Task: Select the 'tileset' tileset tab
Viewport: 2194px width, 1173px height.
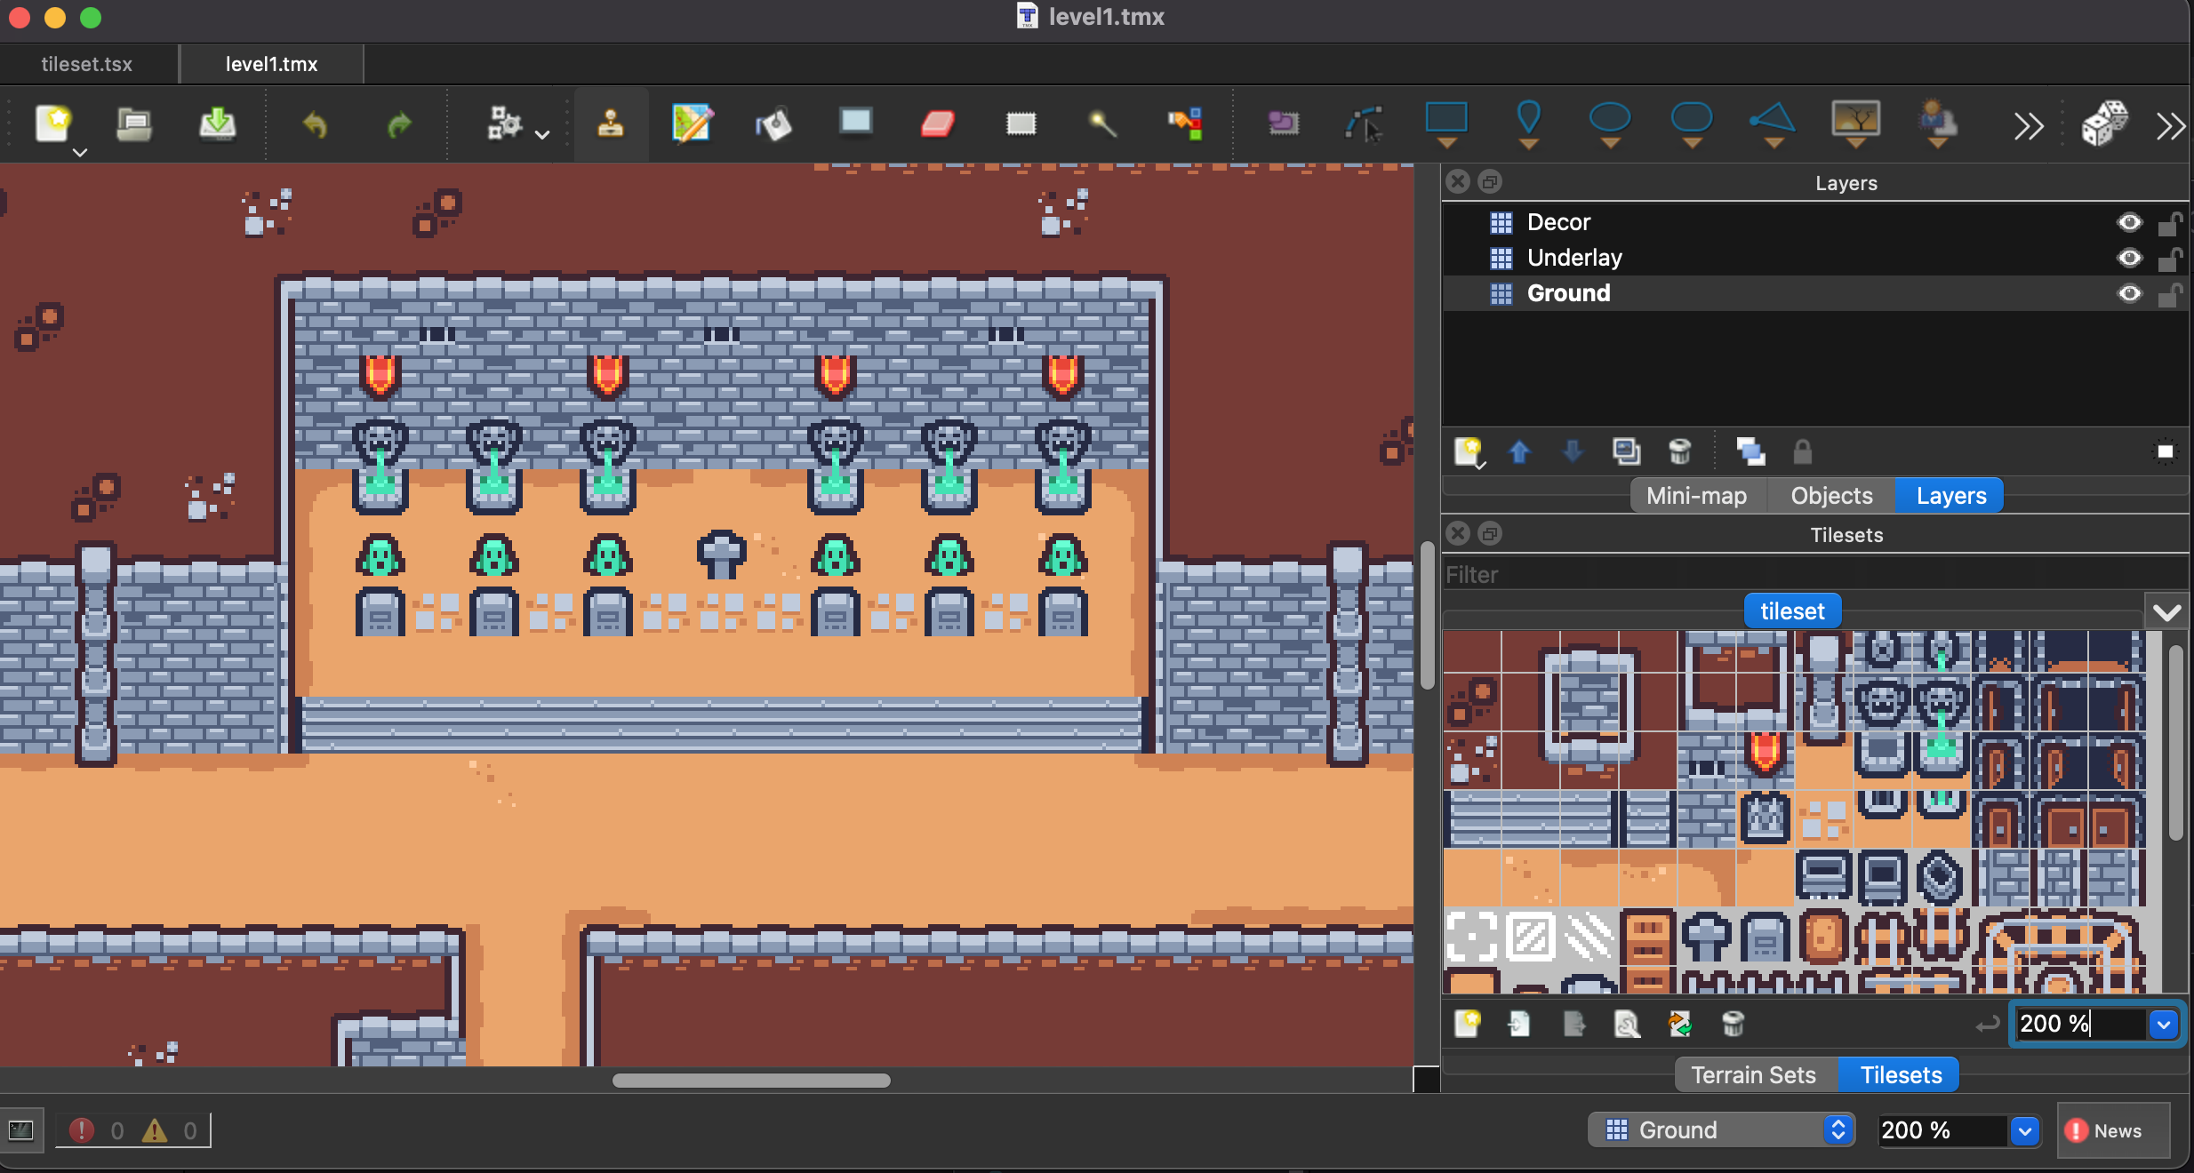Action: click(x=1792, y=611)
